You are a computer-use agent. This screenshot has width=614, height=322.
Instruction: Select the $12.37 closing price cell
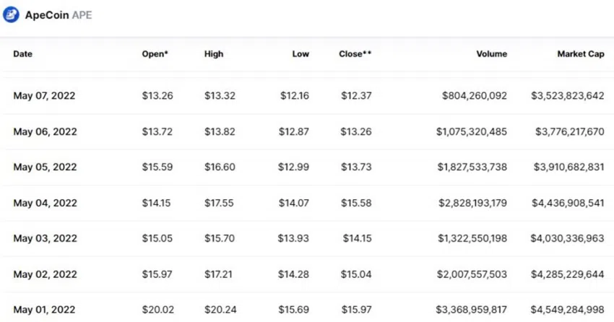356,95
